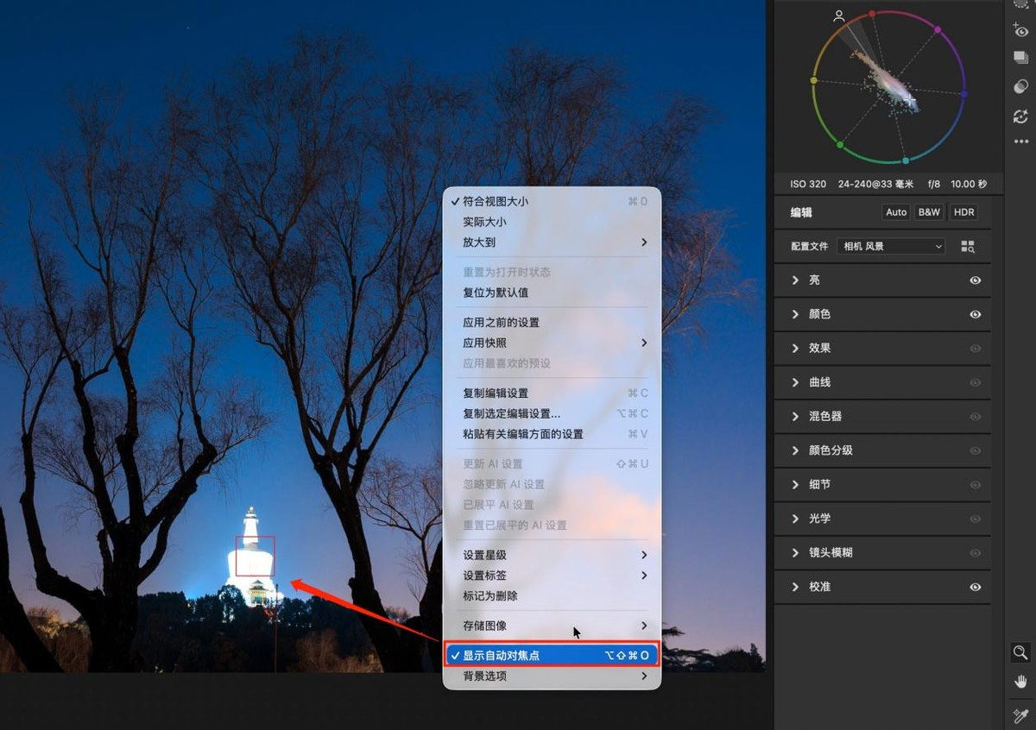The height and width of the screenshot is (730, 1036).
Task: Toggle visibility eye for 光学 panel
Action: (976, 519)
